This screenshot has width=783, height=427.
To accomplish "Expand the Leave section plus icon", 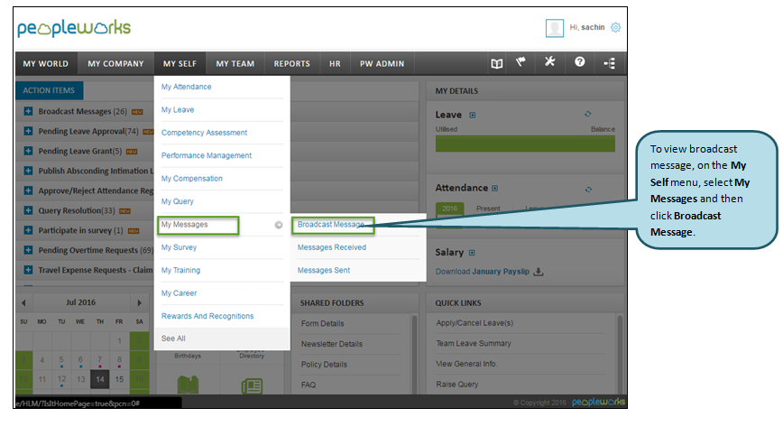I will coord(473,115).
